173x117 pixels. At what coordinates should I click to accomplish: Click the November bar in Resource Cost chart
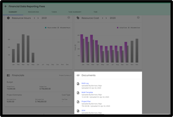pyautogui.click(x=132, y=52)
